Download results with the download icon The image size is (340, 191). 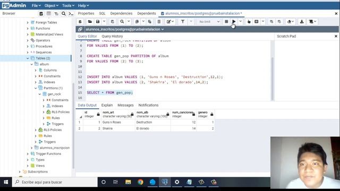pos(302,22)
